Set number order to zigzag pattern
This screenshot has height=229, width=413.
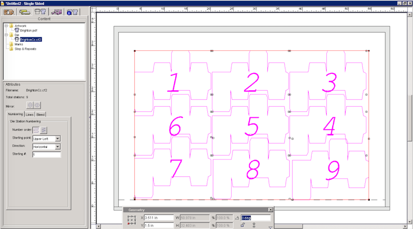click(x=44, y=130)
